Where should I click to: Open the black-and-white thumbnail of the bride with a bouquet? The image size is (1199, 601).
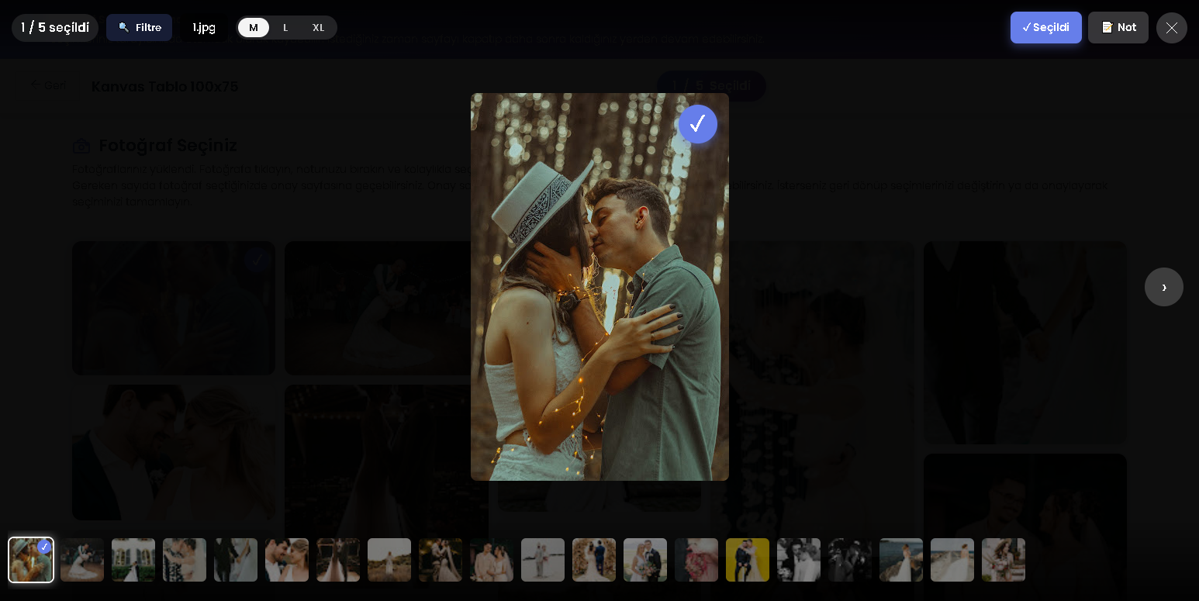799,560
